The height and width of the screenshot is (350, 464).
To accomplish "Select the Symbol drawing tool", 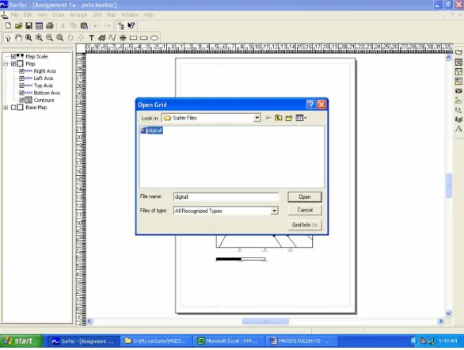I will pyautogui.click(x=123, y=37).
